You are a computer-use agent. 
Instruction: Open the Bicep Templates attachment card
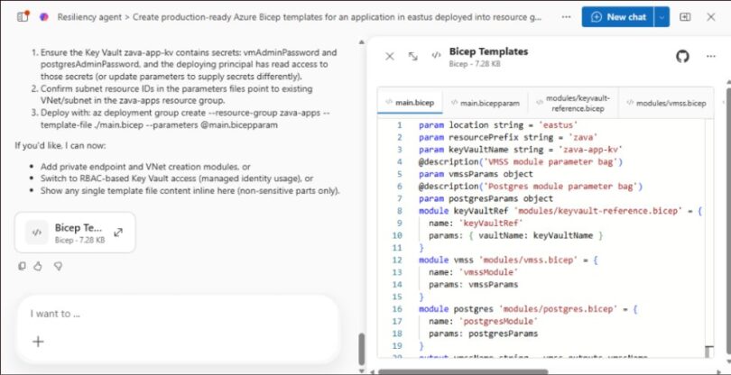click(x=75, y=233)
